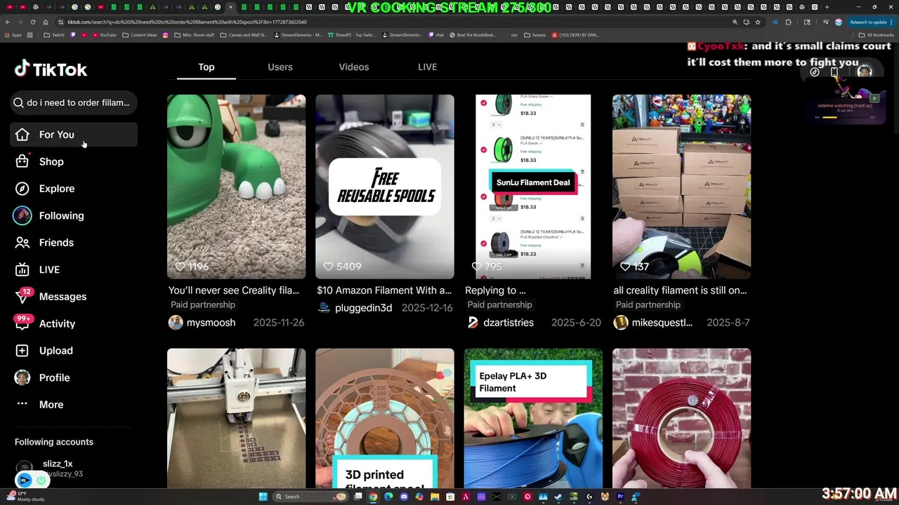Click the dzartistries avatar icon
The image size is (899, 505).
473,323
